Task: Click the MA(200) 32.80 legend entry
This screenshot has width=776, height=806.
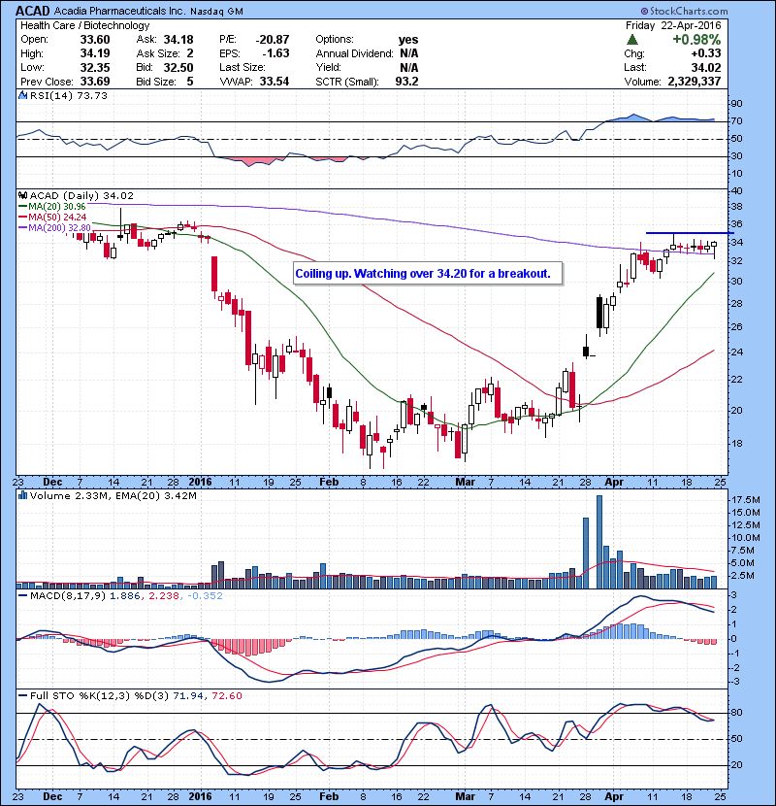Action: (54, 227)
